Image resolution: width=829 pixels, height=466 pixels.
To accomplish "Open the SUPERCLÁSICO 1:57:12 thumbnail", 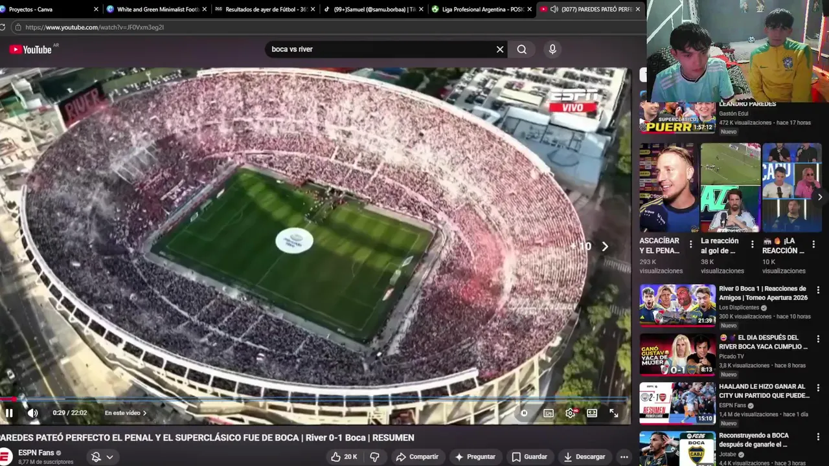I will pyautogui.click(x=677, y=116).
